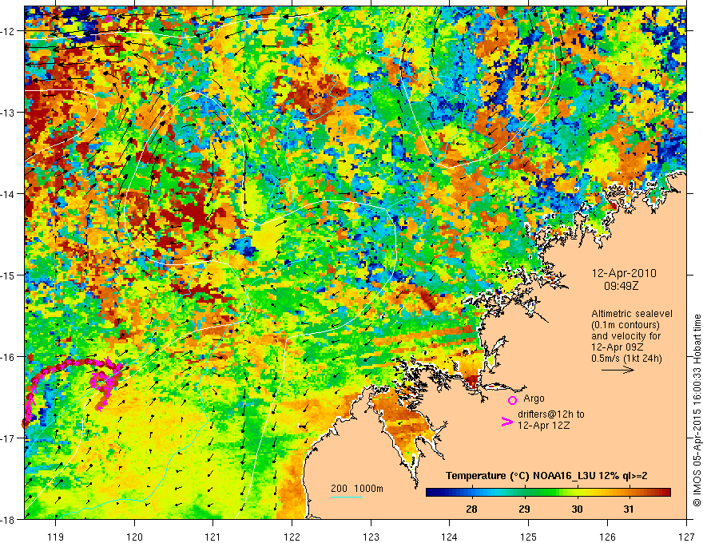
Task: Click the '200 1000m' depth legend label
Action: [357, 489]
